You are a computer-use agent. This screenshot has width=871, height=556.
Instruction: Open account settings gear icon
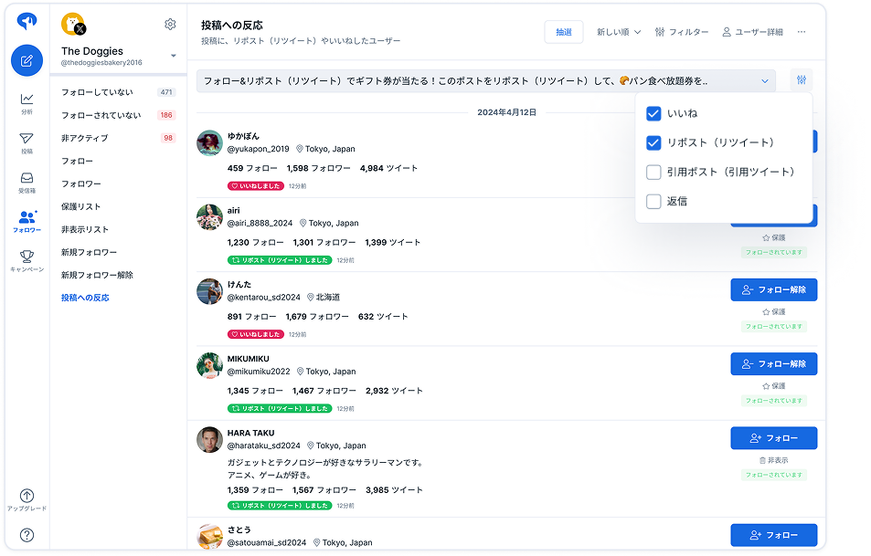(170, 25)
